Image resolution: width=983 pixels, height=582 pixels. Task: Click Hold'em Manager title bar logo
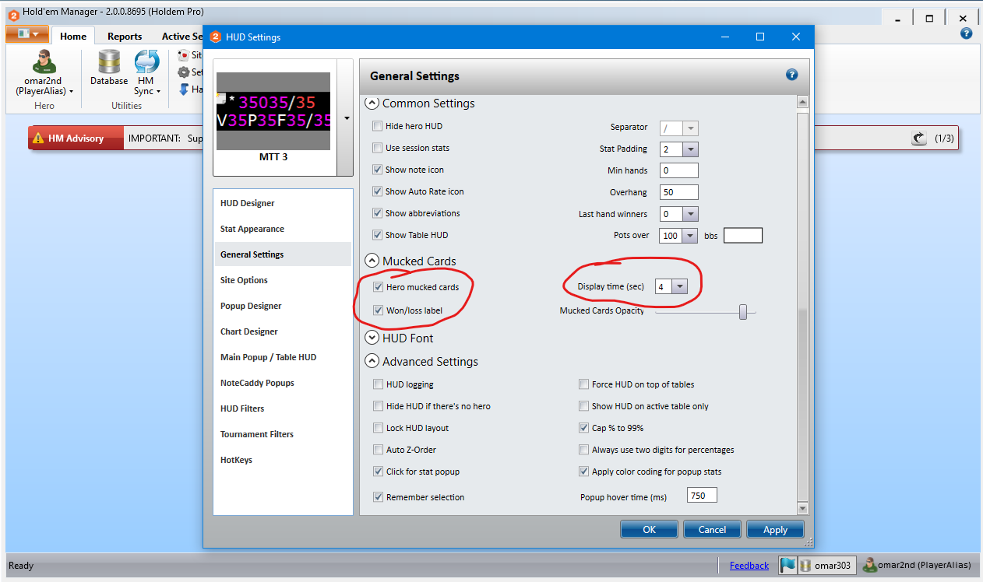pyautogui.click(x=13, y=16)
